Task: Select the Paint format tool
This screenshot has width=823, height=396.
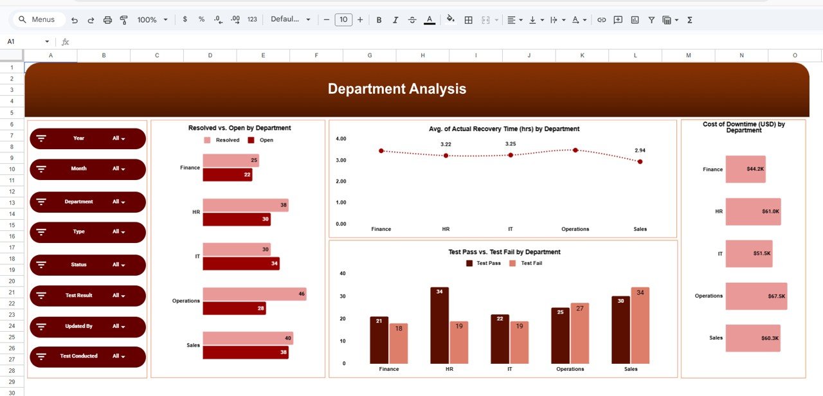Action: tap(123, 20)
